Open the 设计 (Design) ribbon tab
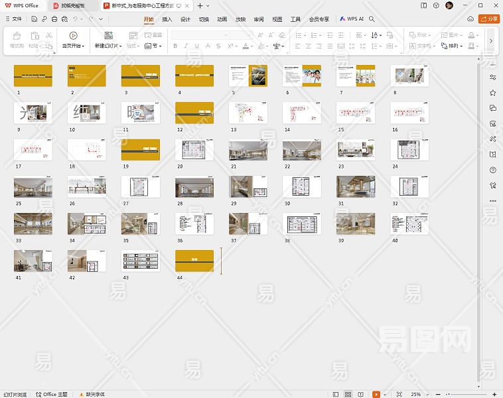Viewport: 503px width, 398px height. pos(186,19)
